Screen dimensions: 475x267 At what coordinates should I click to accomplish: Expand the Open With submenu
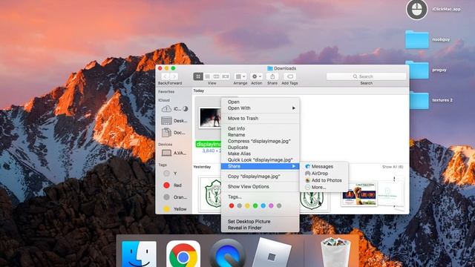[x=261, y=108]
